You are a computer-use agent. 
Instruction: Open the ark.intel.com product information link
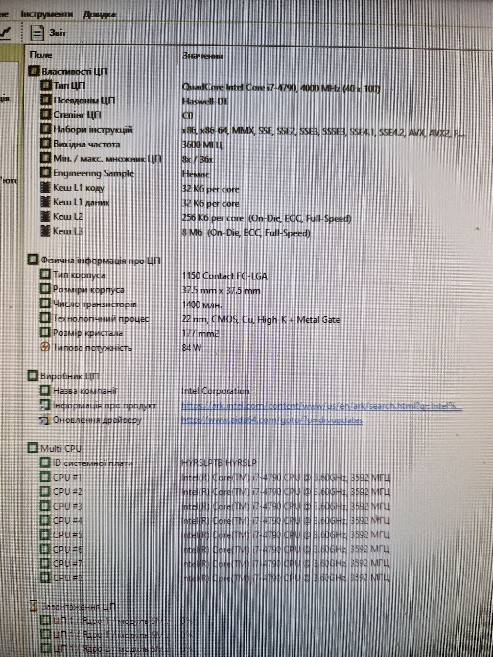(x=322, y=406)
